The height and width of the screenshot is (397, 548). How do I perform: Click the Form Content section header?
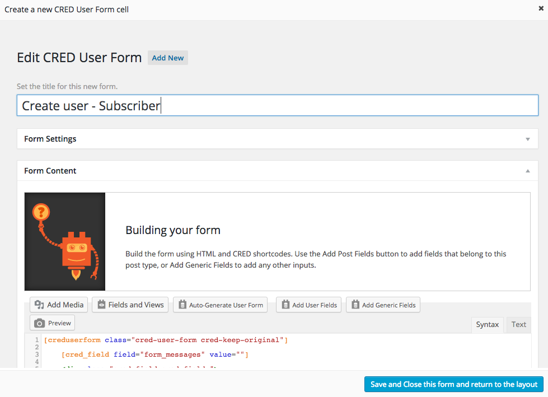tap(278, 171)
